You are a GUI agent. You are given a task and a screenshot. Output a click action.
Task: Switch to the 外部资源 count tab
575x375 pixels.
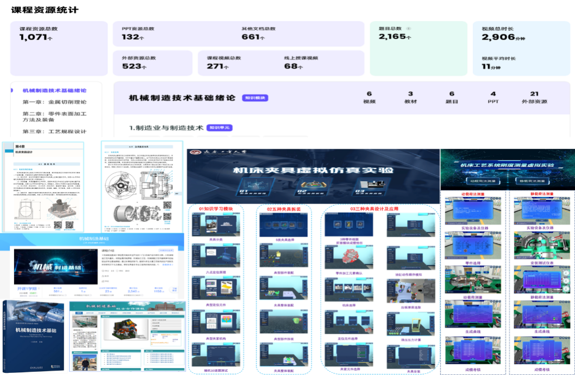(534, 97)
